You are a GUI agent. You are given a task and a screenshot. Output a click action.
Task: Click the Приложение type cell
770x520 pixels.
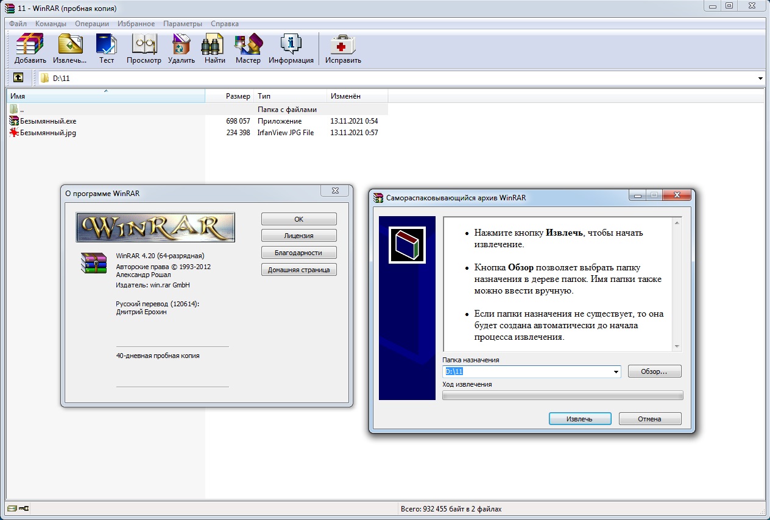[280, 121]
